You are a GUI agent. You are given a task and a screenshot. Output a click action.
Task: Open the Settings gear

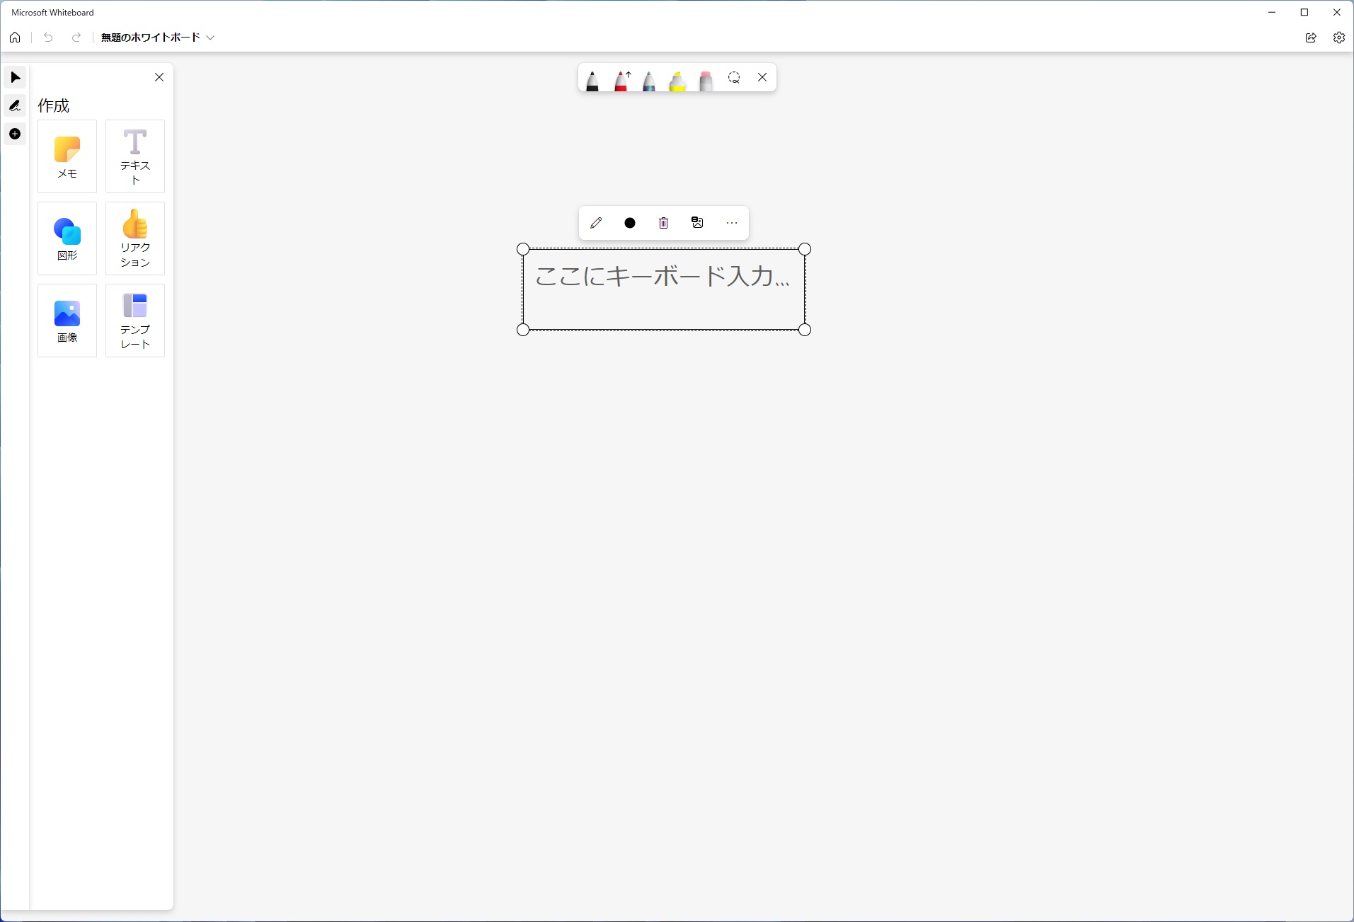click(x=1339, y=38)
